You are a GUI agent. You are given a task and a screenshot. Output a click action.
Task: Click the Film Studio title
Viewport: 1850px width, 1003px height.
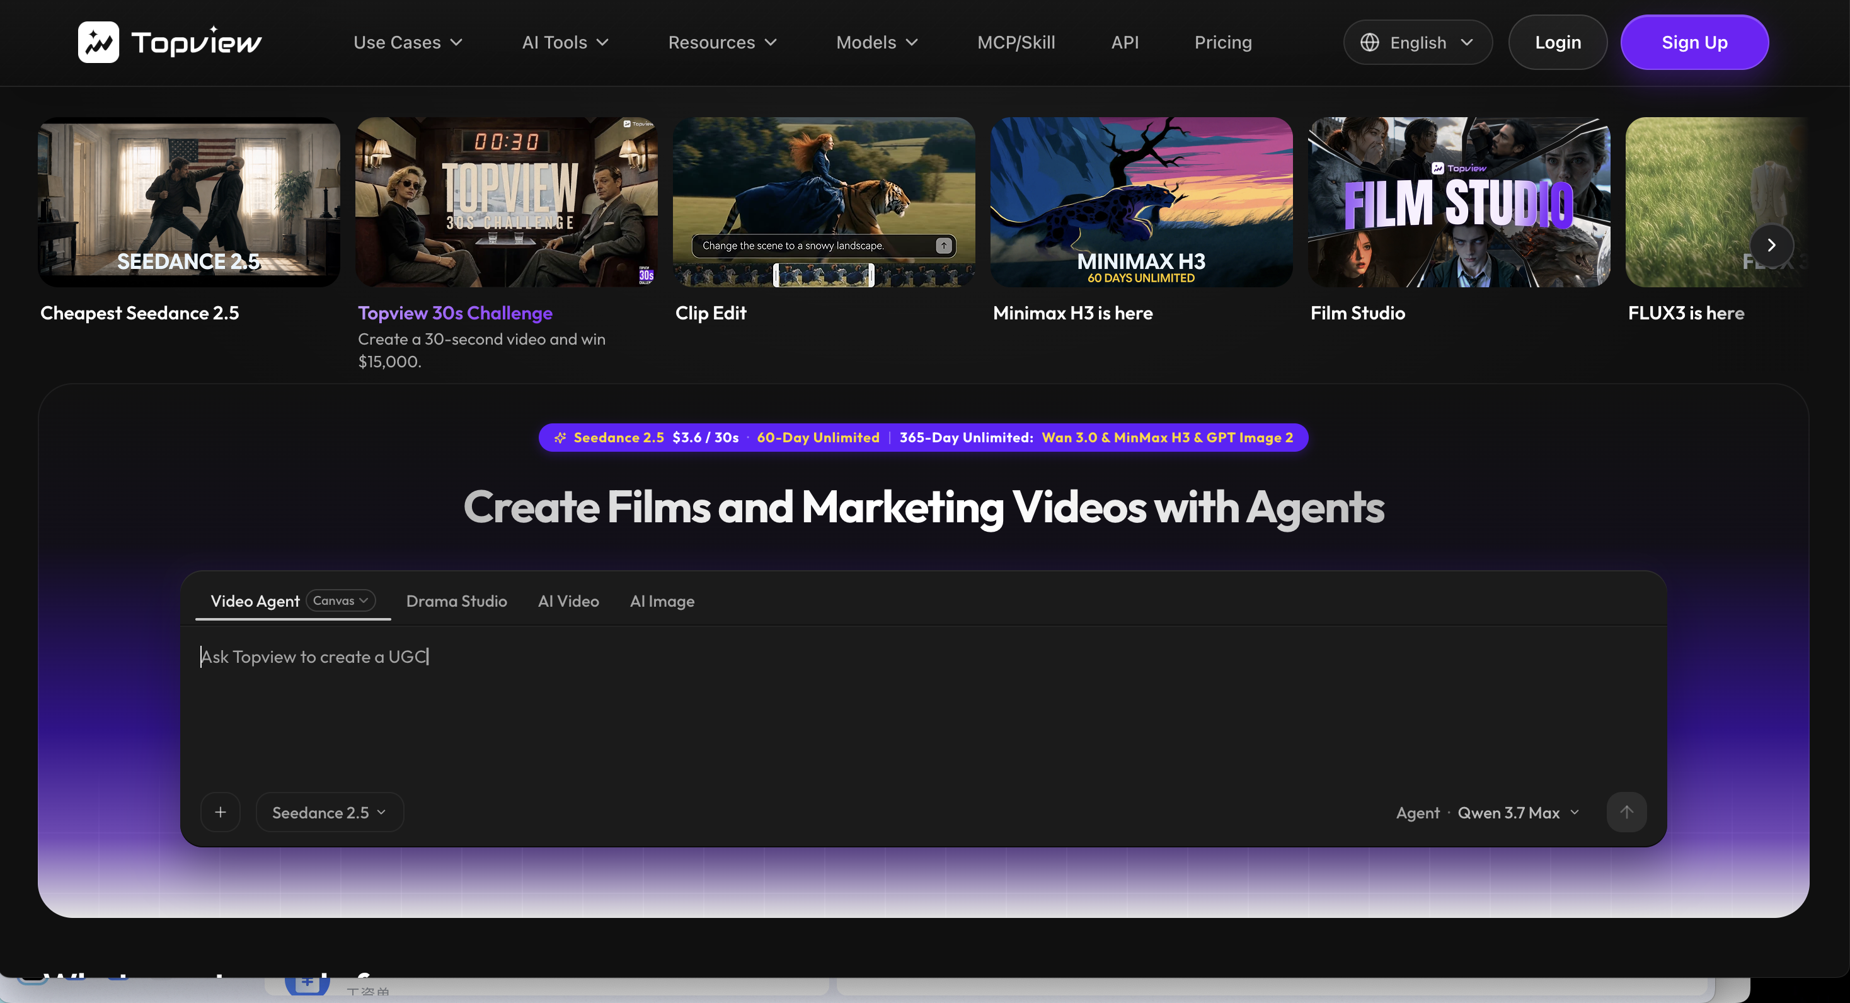coord(1358,313)
